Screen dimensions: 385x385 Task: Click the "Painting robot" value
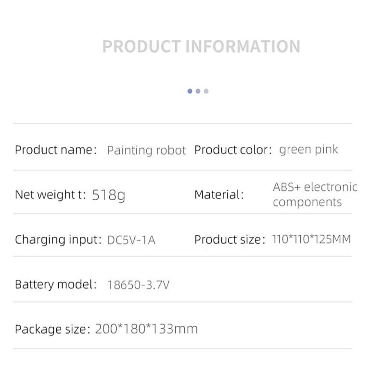pos(146,150)
